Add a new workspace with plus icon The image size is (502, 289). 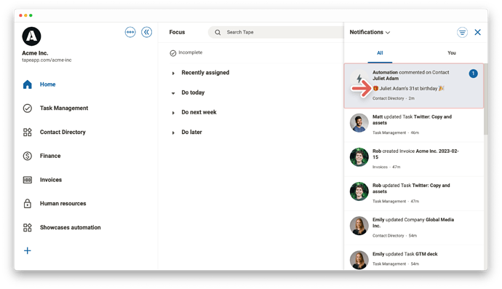click(28, 250)
